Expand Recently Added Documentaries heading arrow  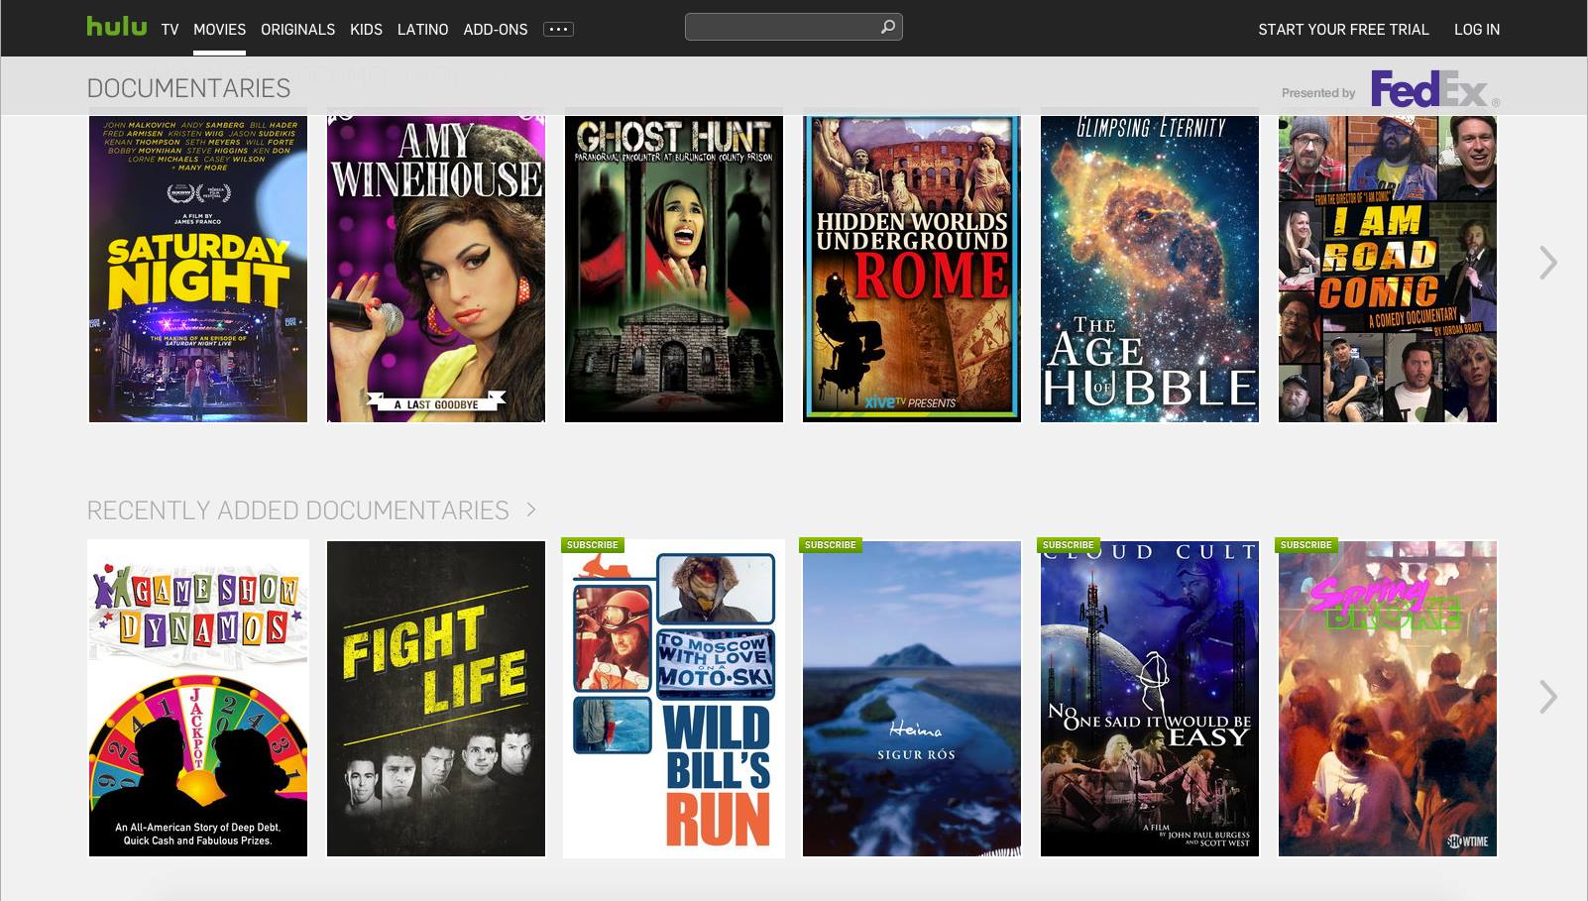click(x=531, y=509)
